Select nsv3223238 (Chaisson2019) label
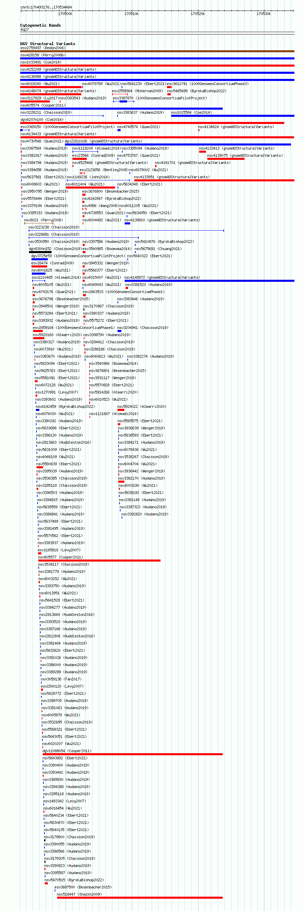 54,227
